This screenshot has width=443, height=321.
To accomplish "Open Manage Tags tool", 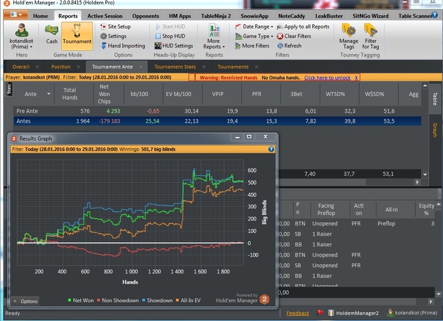I will point(349,36).
